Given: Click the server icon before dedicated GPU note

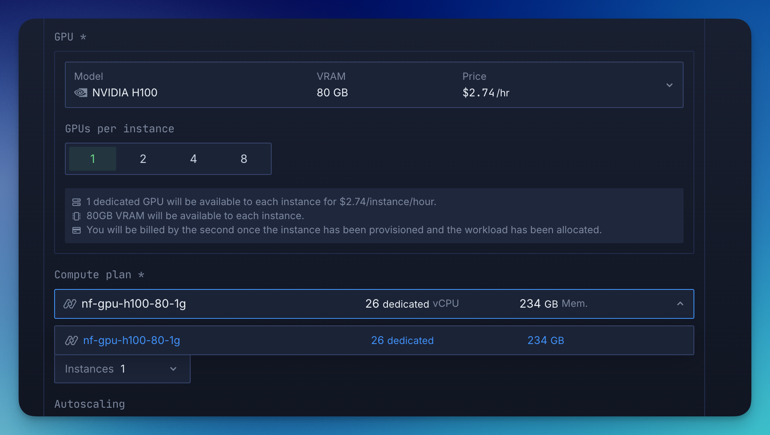Looking at the screenshot, I should pyautogui.click(x=77, y=202).
